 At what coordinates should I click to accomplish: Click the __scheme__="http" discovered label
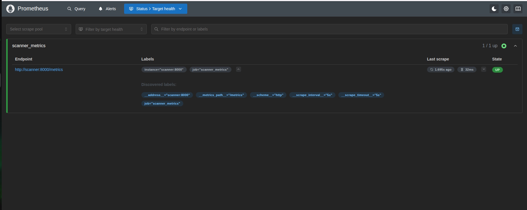coord(268,95)
